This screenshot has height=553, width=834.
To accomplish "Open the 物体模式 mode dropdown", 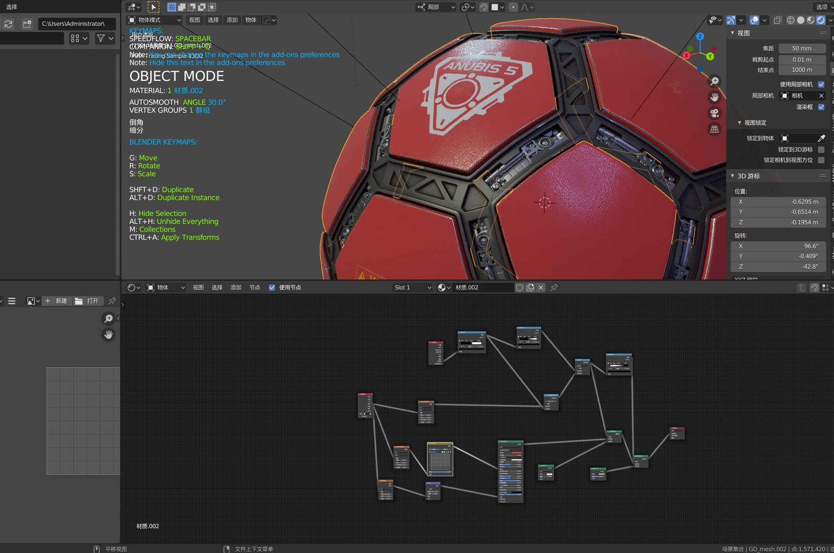I will point(155,20).
